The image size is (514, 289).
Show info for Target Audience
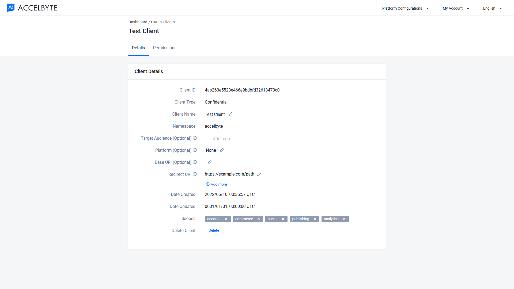coord(195,138)
